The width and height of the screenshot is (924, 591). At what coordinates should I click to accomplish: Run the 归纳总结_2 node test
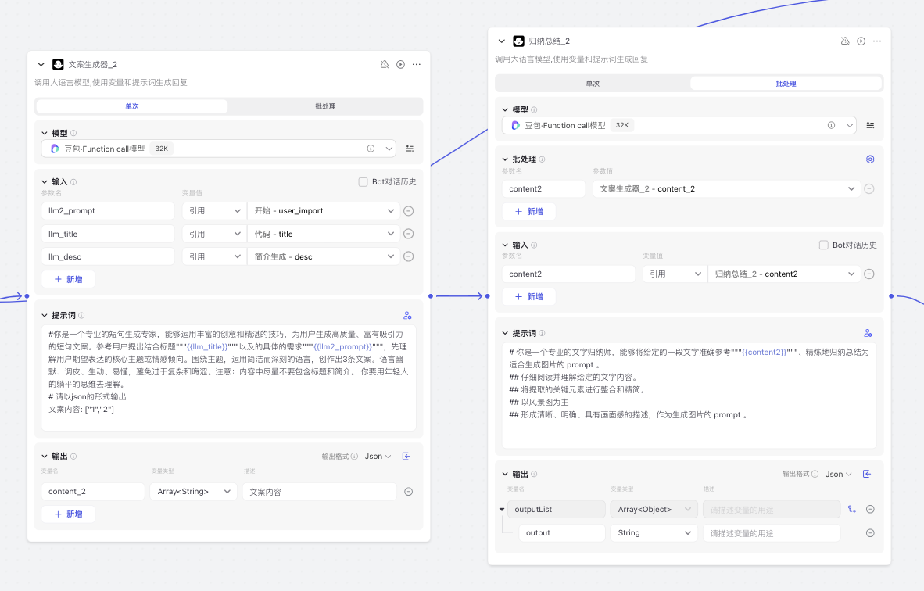(861, 41)
